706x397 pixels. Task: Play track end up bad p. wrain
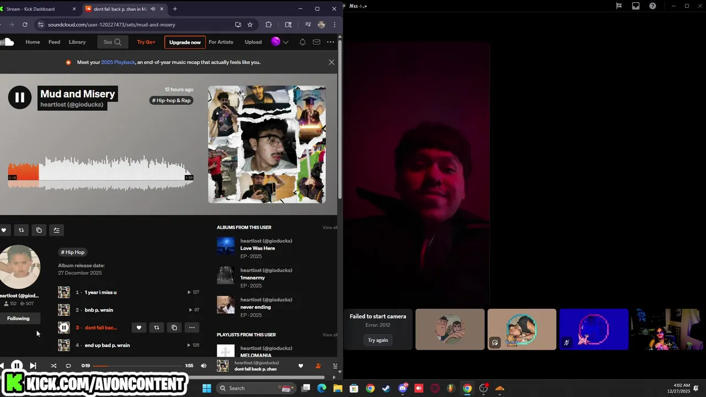tap(107, 345)
